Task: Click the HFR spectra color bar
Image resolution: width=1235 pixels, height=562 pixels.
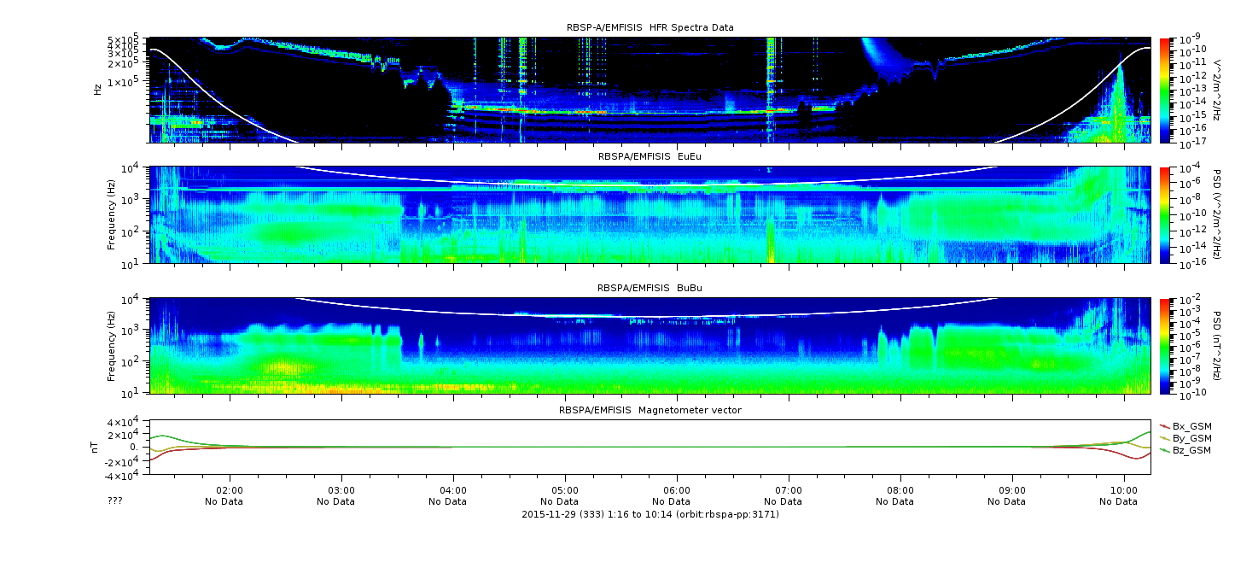Action: click(x=1165, y=90)
